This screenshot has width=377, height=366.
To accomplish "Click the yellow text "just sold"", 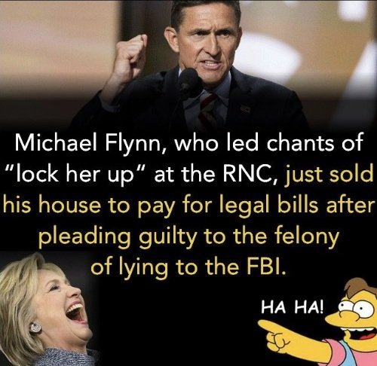I will (328, 175).
